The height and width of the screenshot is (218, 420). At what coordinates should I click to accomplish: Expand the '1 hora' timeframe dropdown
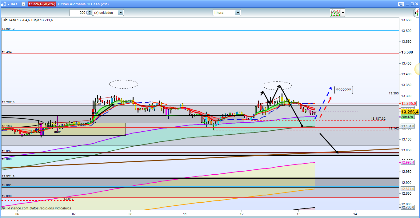(x=238, y=13)
